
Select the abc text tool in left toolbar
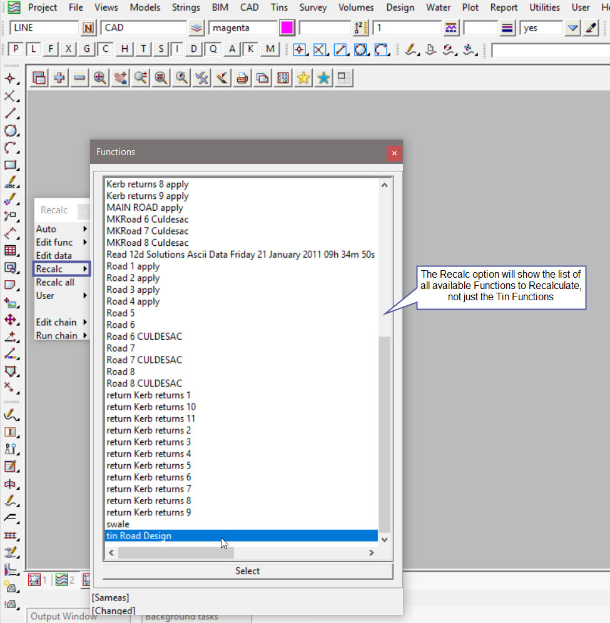coord(10,183)
